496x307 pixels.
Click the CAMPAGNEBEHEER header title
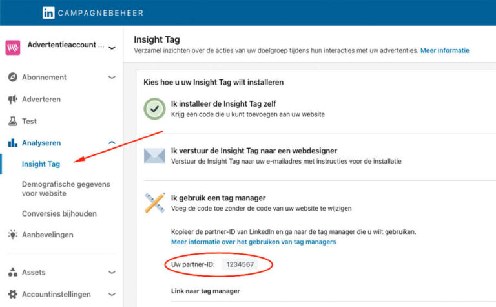[101, 13]
